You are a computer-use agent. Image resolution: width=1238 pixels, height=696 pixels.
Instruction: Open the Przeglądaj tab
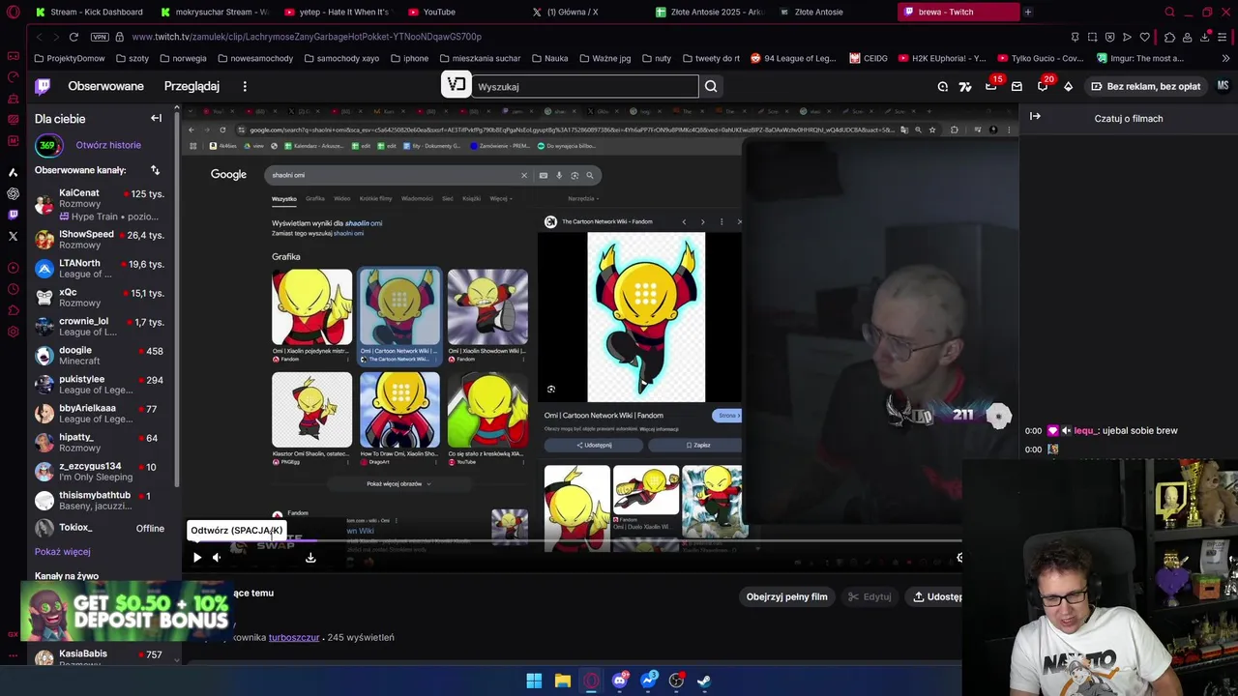tap(192, 86)
